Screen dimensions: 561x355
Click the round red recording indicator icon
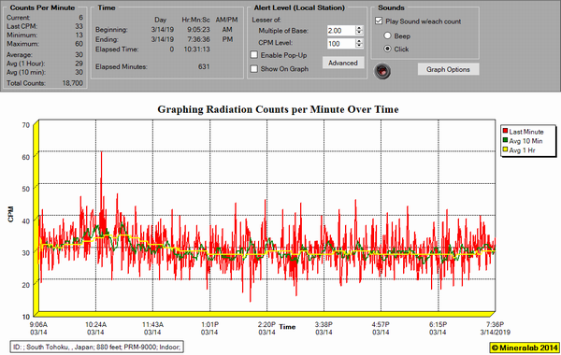(x=382, y=71)
